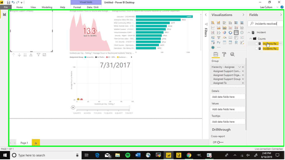Switch to the View ribbon tab
This screenshot has width=285, height=160.
33,7
